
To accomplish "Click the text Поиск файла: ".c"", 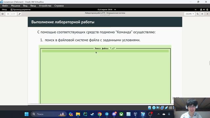I will click(105, 49).
